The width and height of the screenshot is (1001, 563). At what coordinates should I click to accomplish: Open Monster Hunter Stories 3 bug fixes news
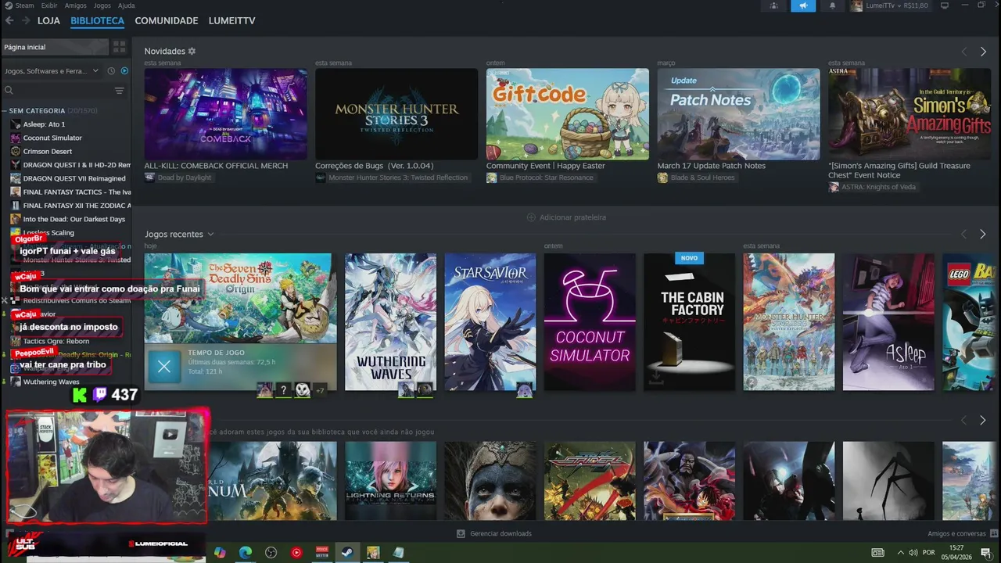[x=396, y=114]
